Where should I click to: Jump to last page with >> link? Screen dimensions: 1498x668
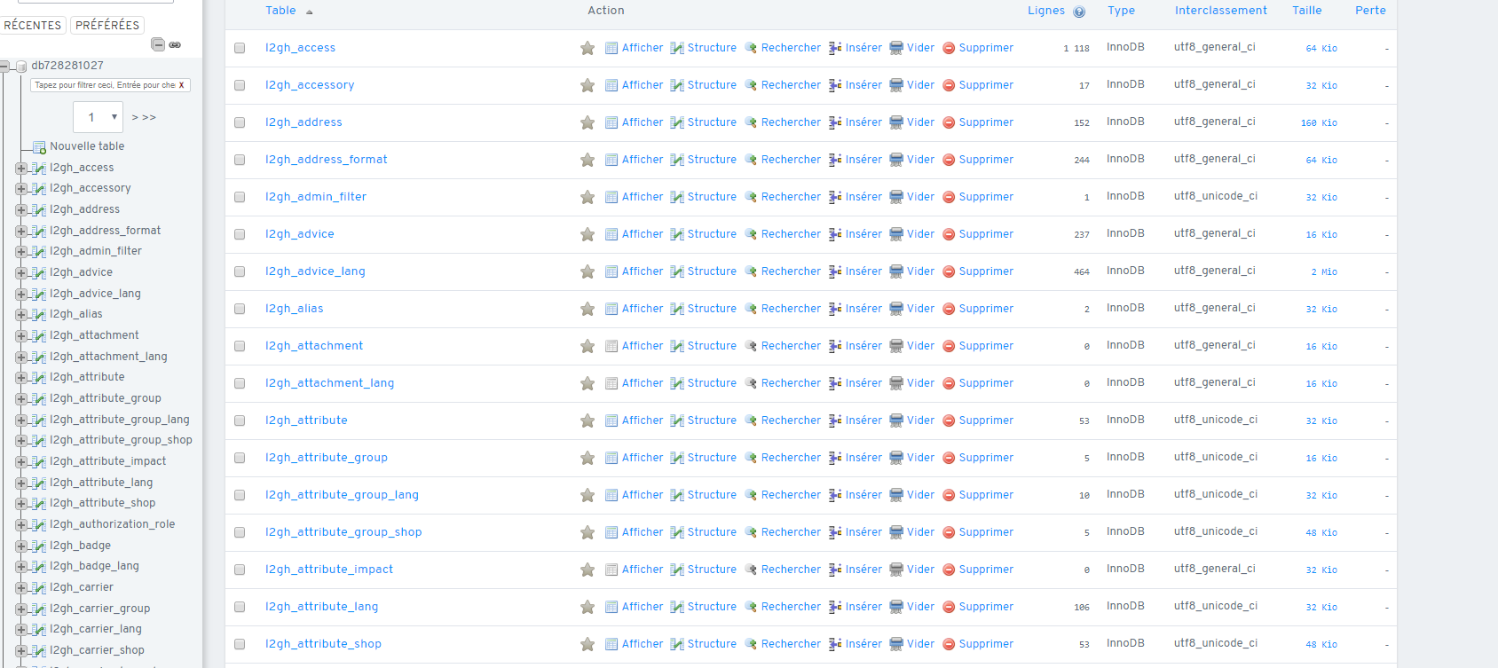[x=149, y=117]
